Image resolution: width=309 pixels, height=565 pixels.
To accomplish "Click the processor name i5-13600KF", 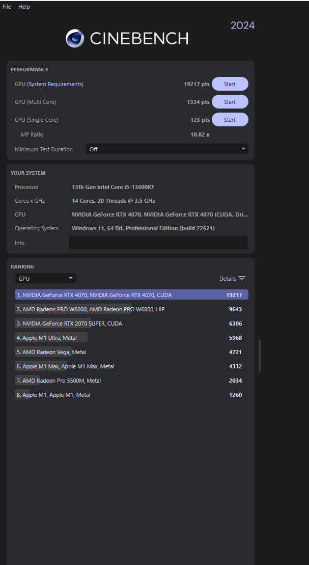I will [x=113, y=187].
